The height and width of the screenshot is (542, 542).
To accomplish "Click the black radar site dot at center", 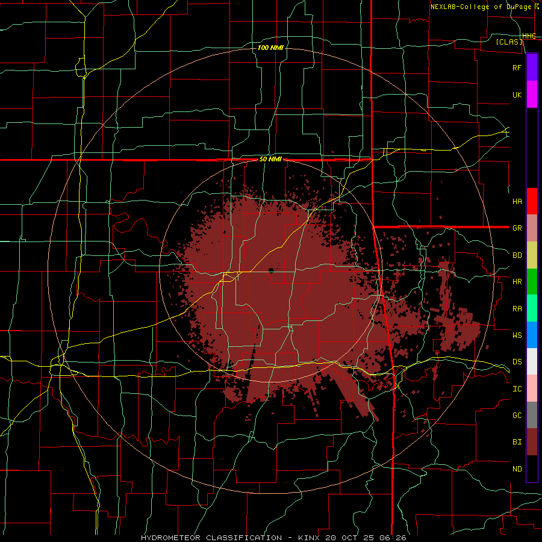I will point(271,270).
